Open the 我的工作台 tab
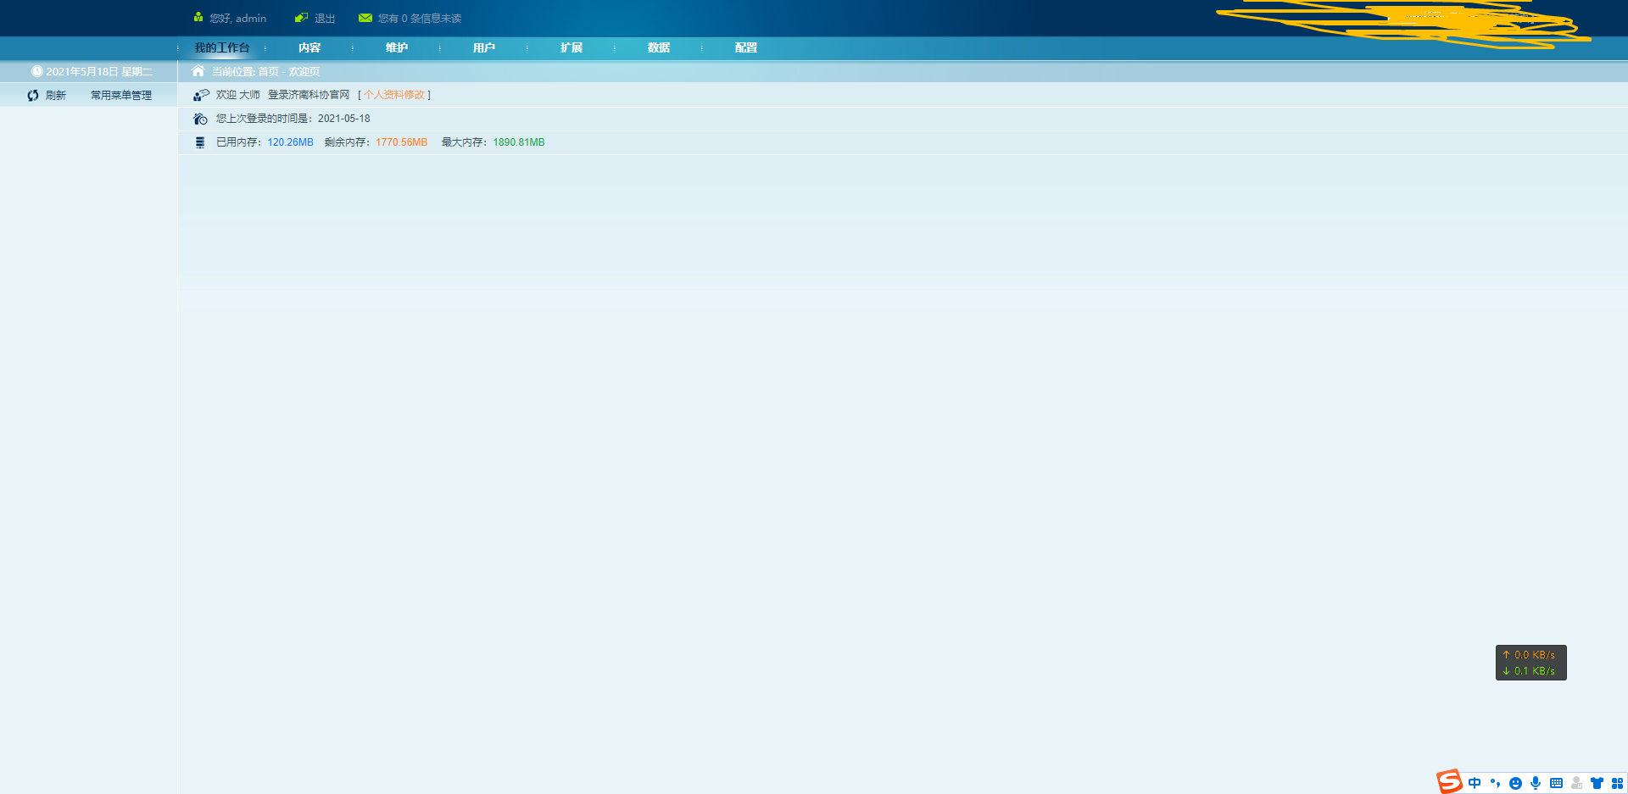This screenshot has width=1628, height=794. click(222, 47)
